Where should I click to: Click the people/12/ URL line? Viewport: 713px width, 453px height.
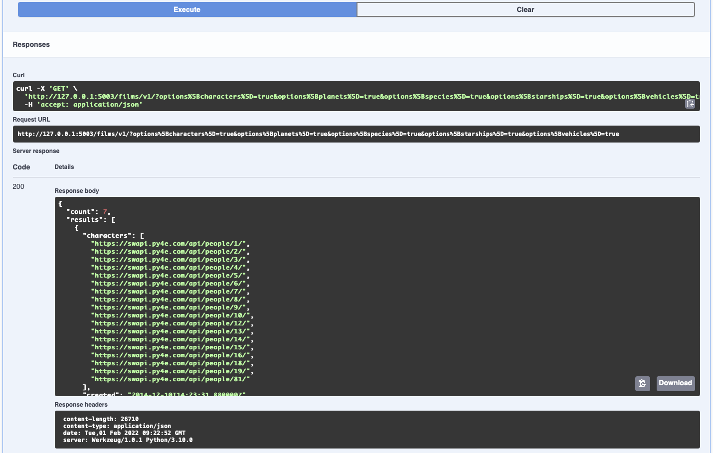(172, 323)
